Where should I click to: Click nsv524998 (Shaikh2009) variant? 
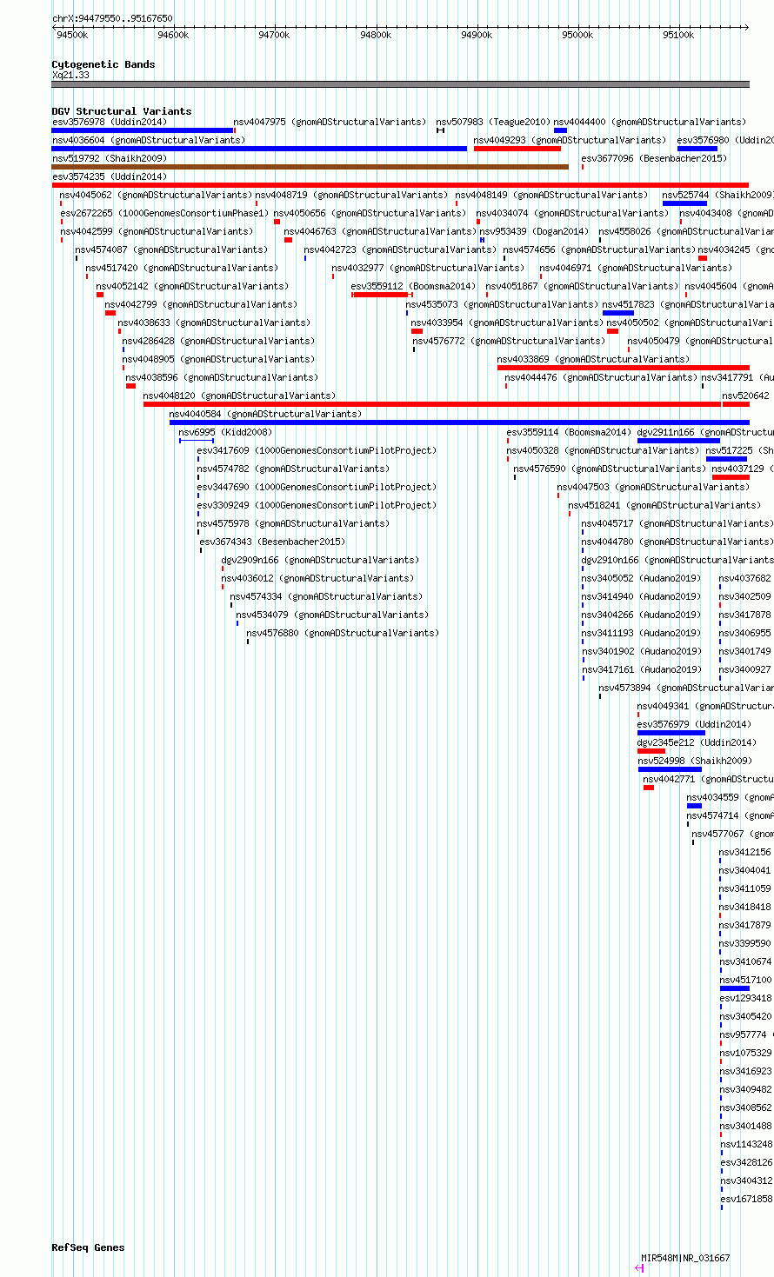pos(695,761)
